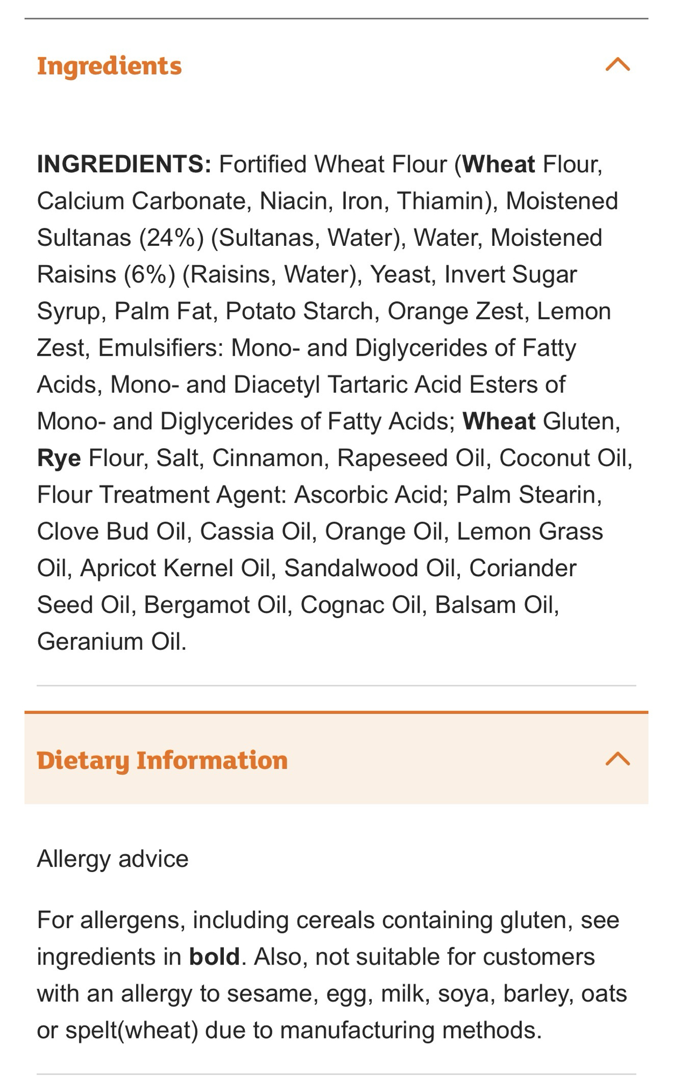The width and height of the screenshot is (673, 1076).
Task: Select bold Wheat before the word Gluten
Action: pyautogui.click(x=499, y=421)
